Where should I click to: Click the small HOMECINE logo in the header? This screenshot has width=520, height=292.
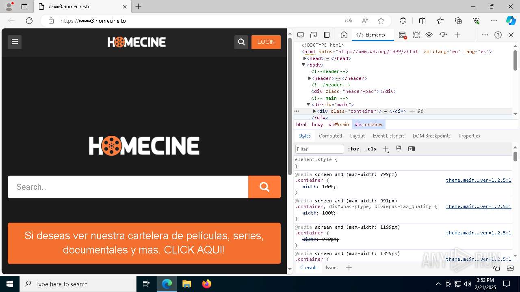click(136, 42)
